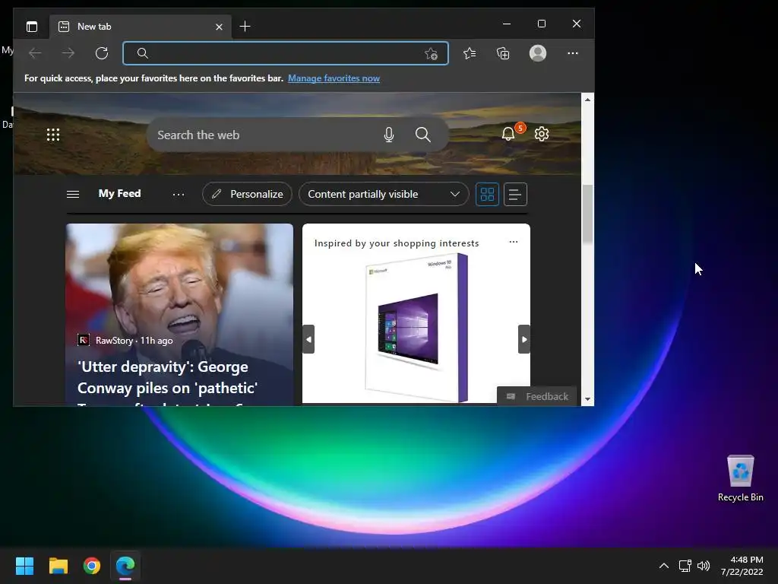Focus the Edge address bar

[x=286, y=53]
